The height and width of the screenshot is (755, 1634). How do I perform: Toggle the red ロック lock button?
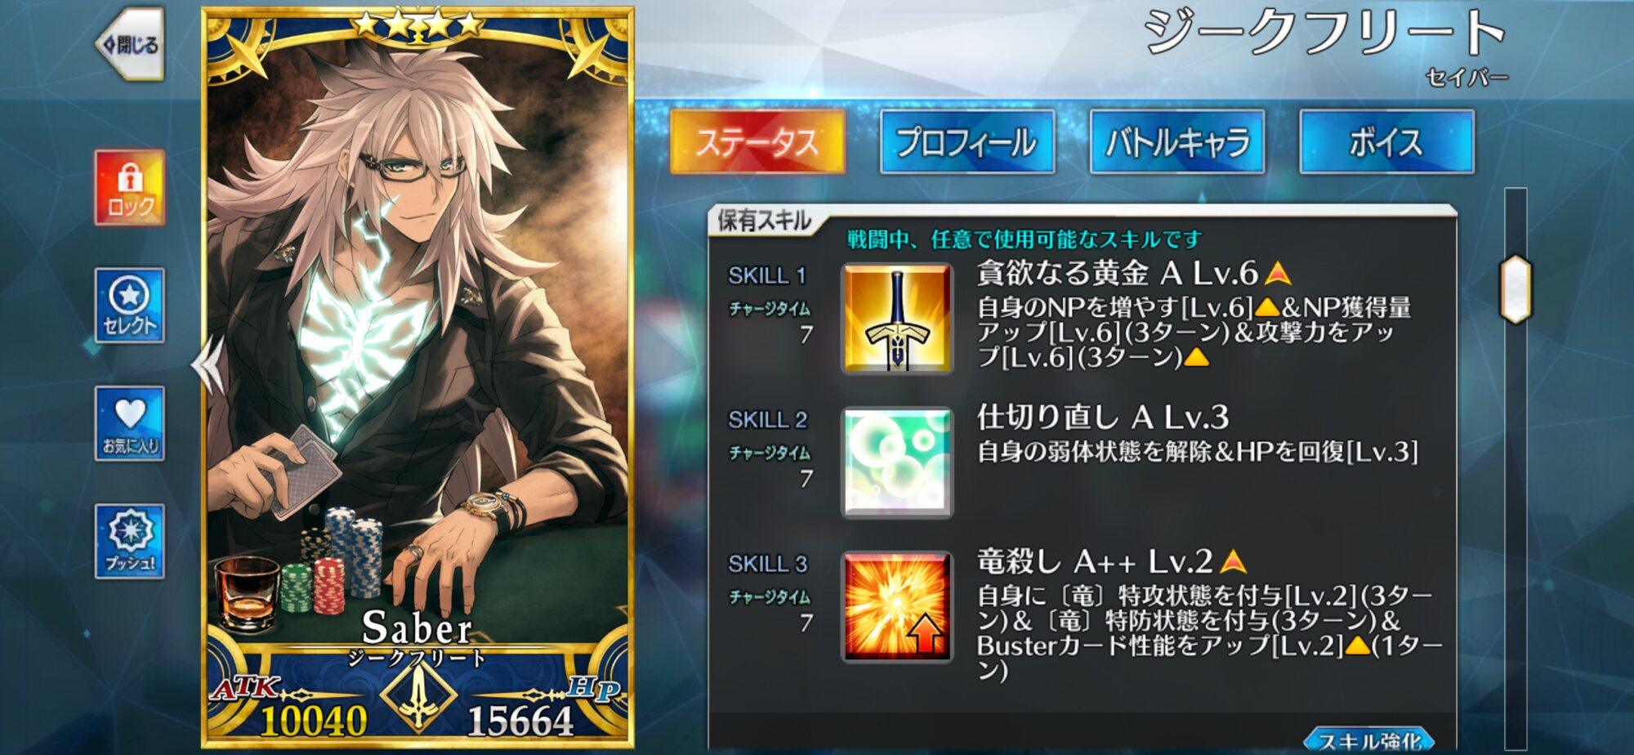(x=130, y=188)
